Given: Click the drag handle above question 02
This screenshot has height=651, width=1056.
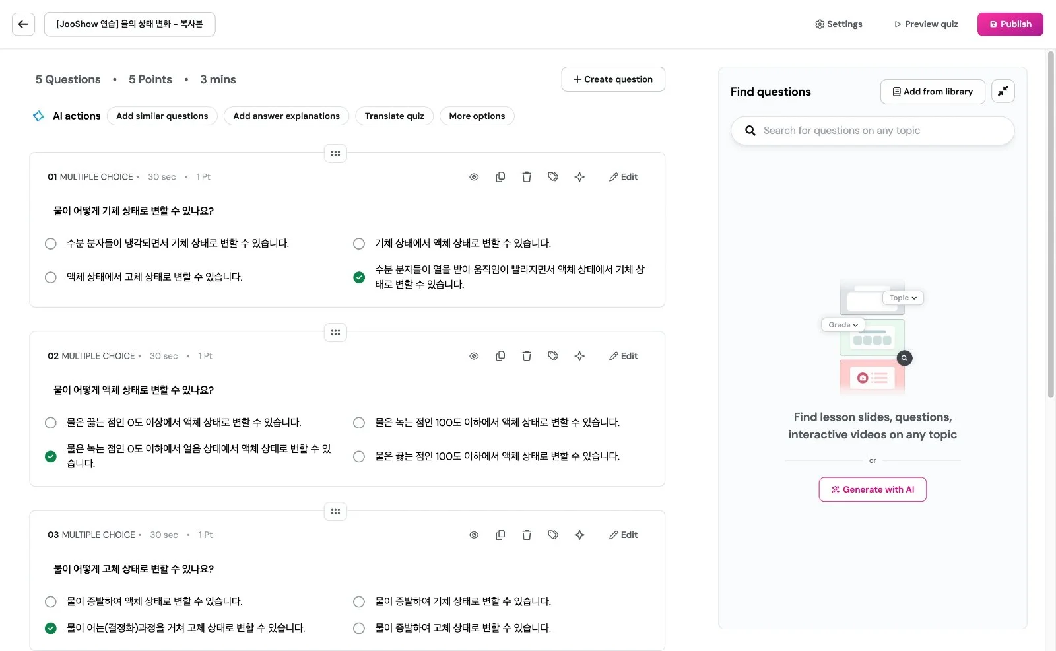Looking at the screenshot, I should click(x=335, y=332).
